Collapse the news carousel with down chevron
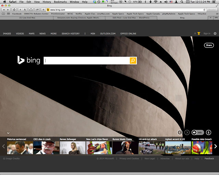Viewport: 219px width, 175px height. [8, 133]
